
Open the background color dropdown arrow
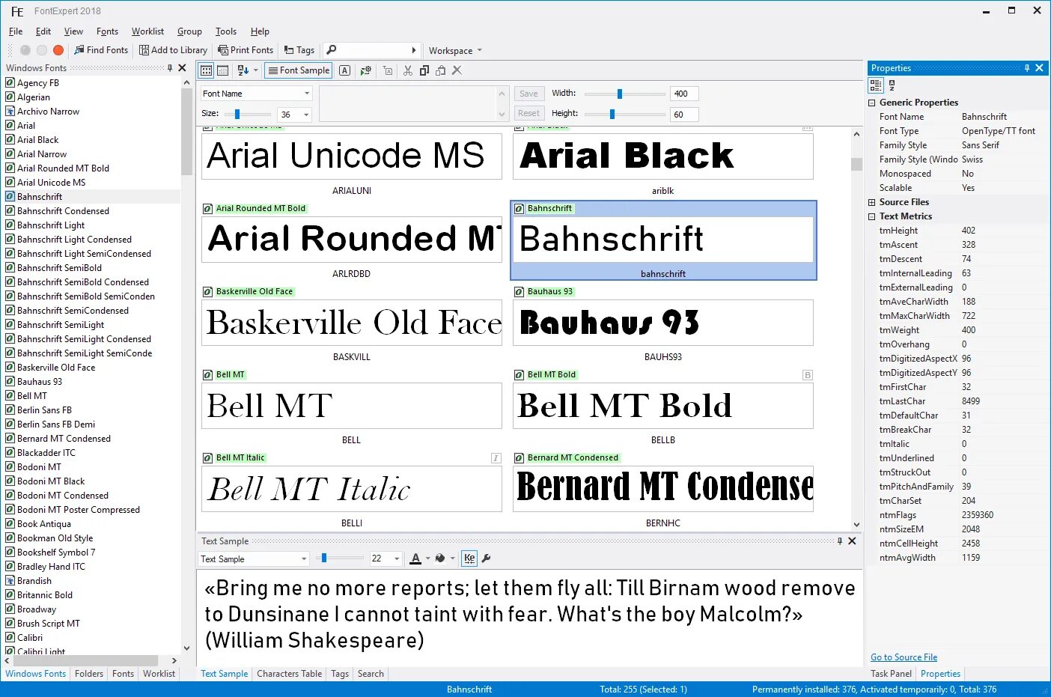click(x=452, y=558)
